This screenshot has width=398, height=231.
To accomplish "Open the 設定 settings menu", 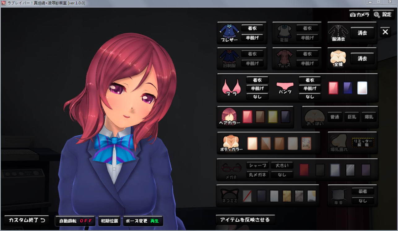I will point(383,15).
